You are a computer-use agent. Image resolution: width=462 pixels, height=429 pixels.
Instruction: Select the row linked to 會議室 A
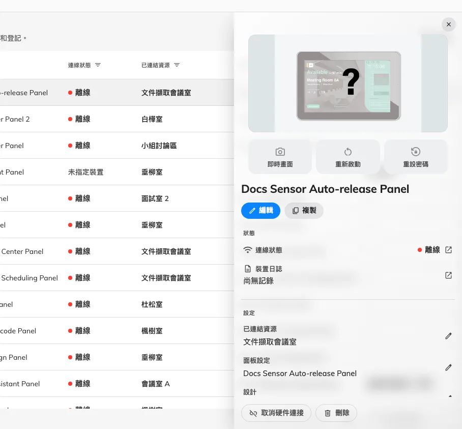click(117, 384)
